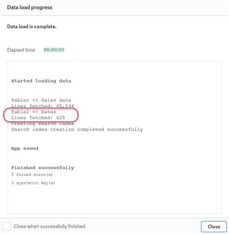Click the elapsed time value 00:00:09
Image resolution: width=229 pixels, height=234 pixels.
[54, 50]
